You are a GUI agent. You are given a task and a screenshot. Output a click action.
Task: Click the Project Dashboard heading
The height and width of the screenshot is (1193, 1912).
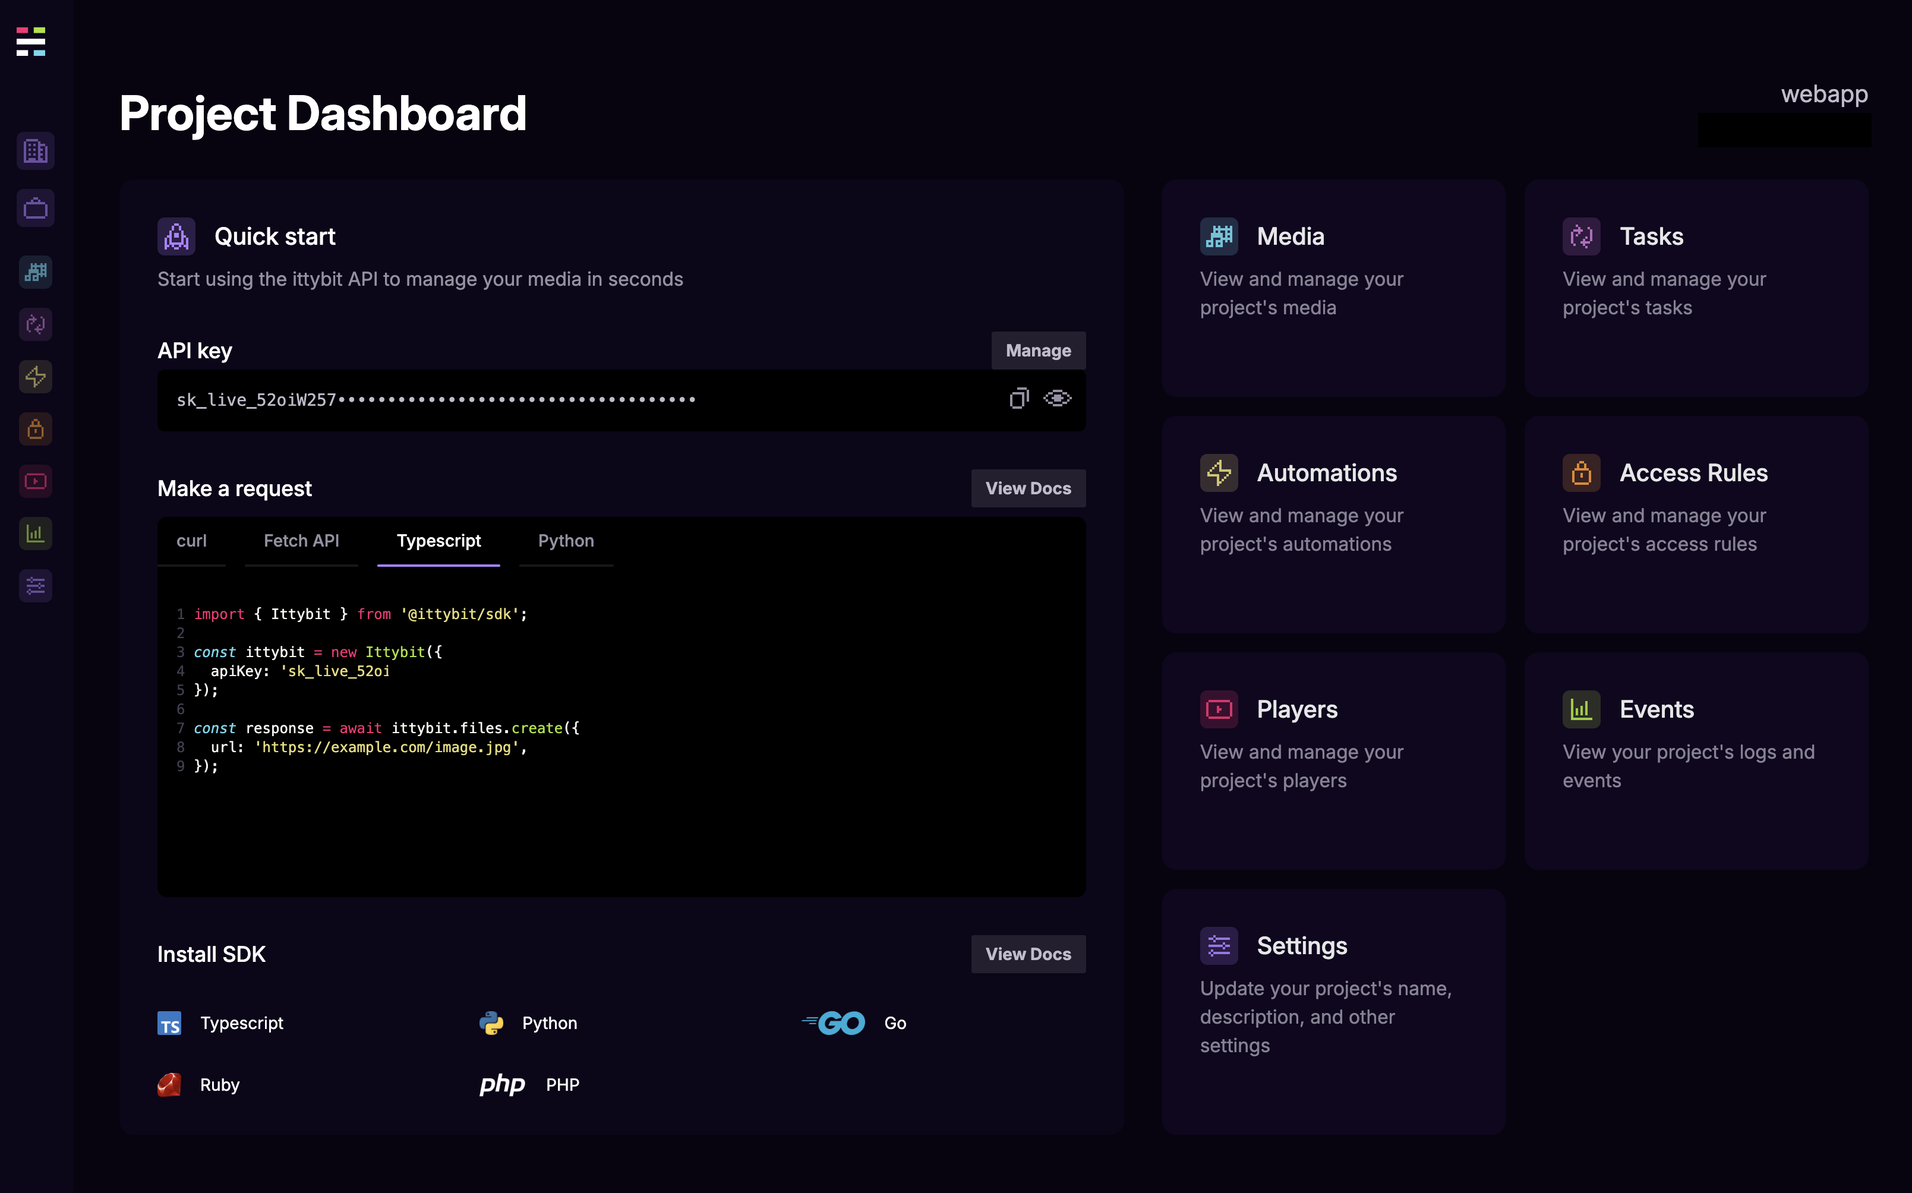[323, 113]
